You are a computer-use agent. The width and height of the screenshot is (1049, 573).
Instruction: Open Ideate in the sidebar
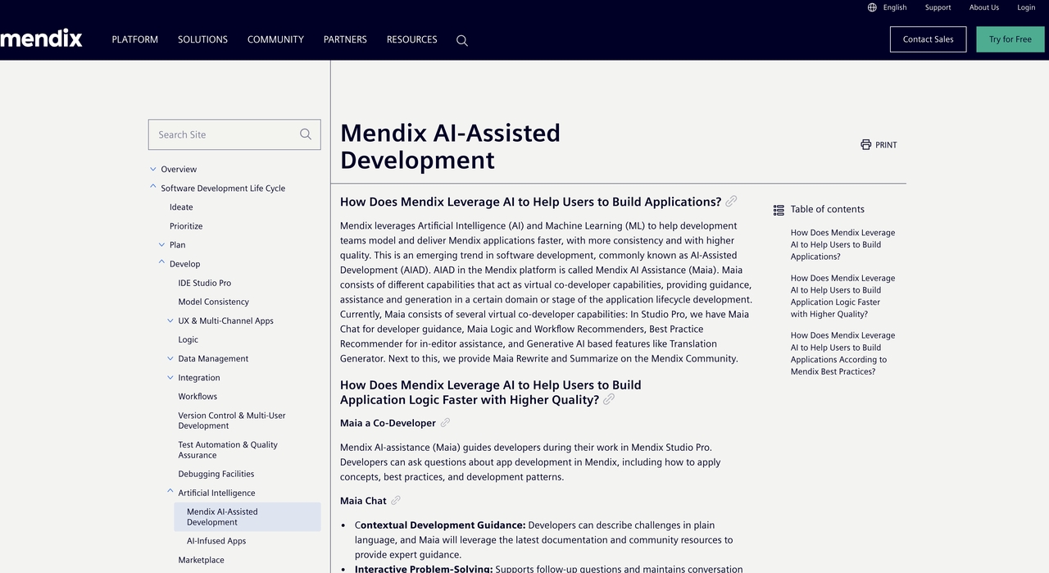point(181,207)
